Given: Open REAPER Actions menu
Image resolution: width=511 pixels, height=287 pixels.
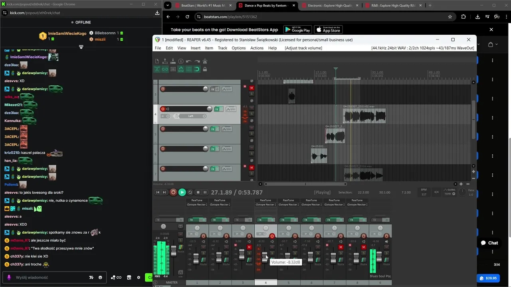Looking at the screenshot, I should [x=257, y=48].
